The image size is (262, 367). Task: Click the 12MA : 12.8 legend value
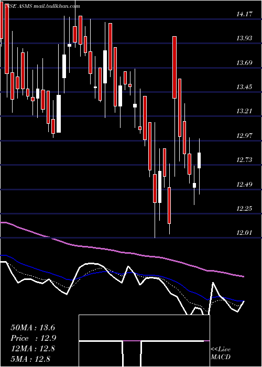[32, 349]
